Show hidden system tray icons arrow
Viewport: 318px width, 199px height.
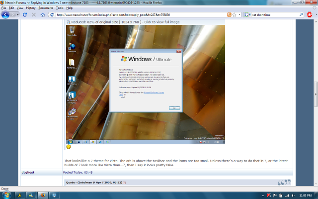point(263,196)
